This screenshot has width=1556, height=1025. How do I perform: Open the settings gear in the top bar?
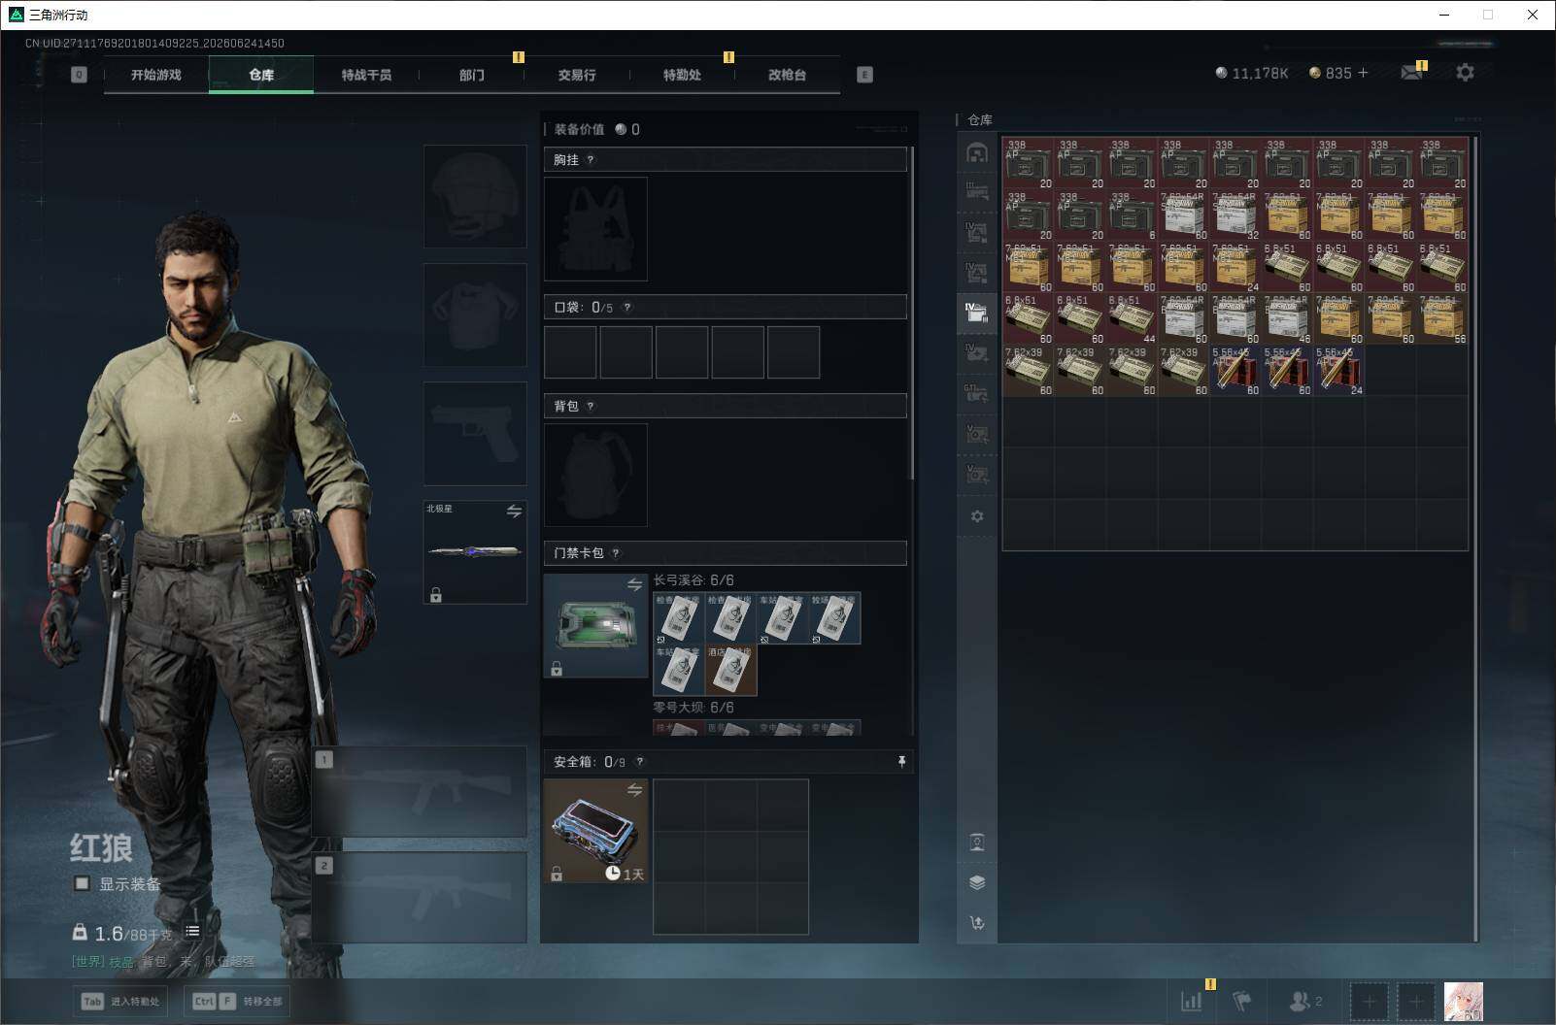1465,73
